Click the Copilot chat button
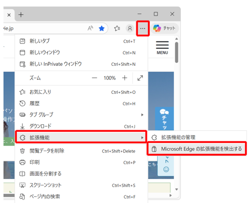The image size is (249, 203). coord(164,28)
